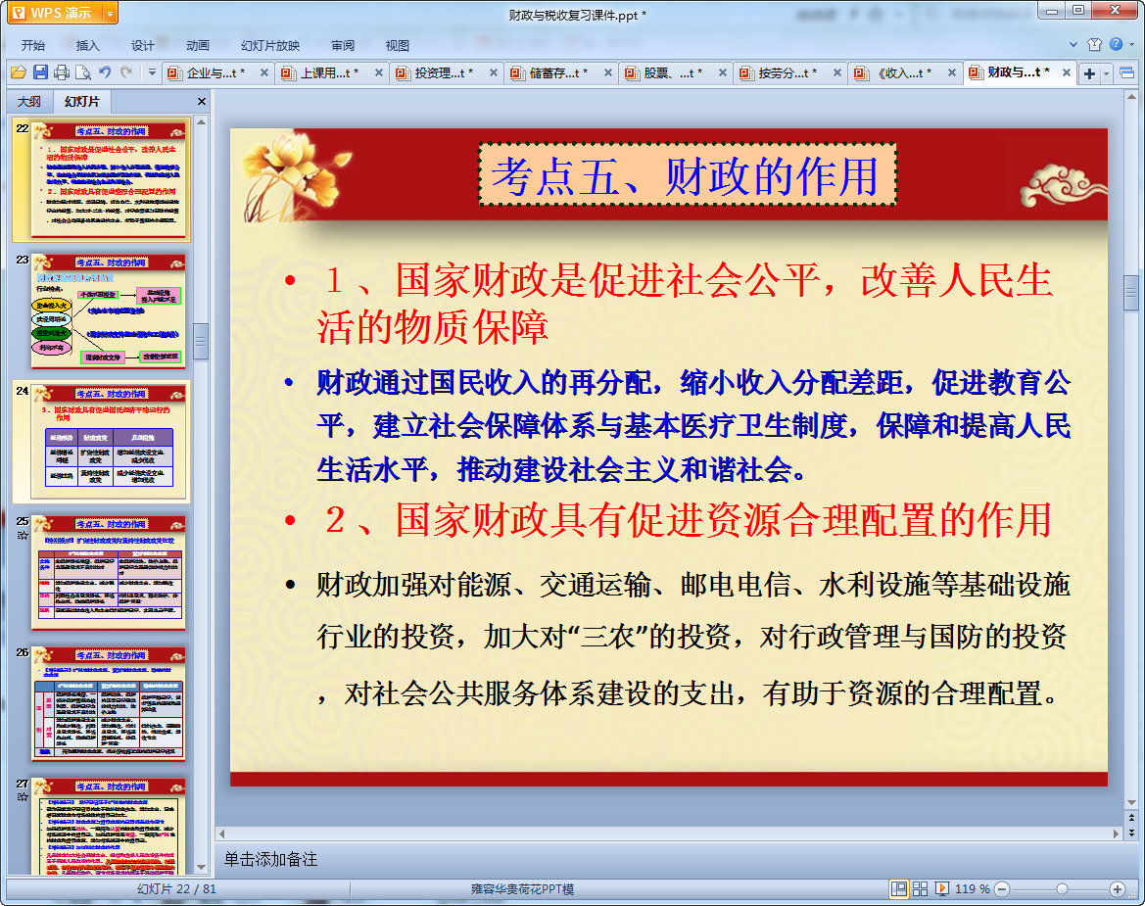Zoom out with the minus button
Viewport: 1145px width, 906px height.
[x=1002, y=888]
